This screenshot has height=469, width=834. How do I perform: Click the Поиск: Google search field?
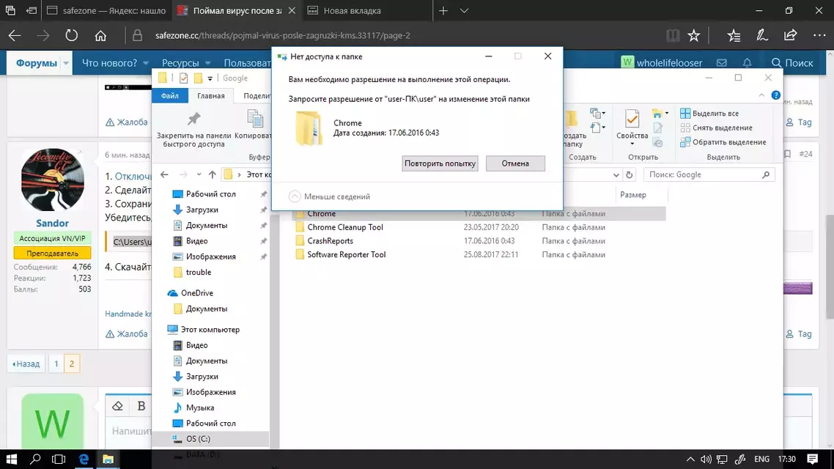tap(709, 174)
